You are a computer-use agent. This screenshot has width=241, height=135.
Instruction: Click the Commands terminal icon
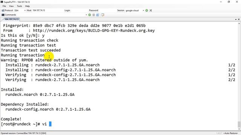(x=3, y=15)
